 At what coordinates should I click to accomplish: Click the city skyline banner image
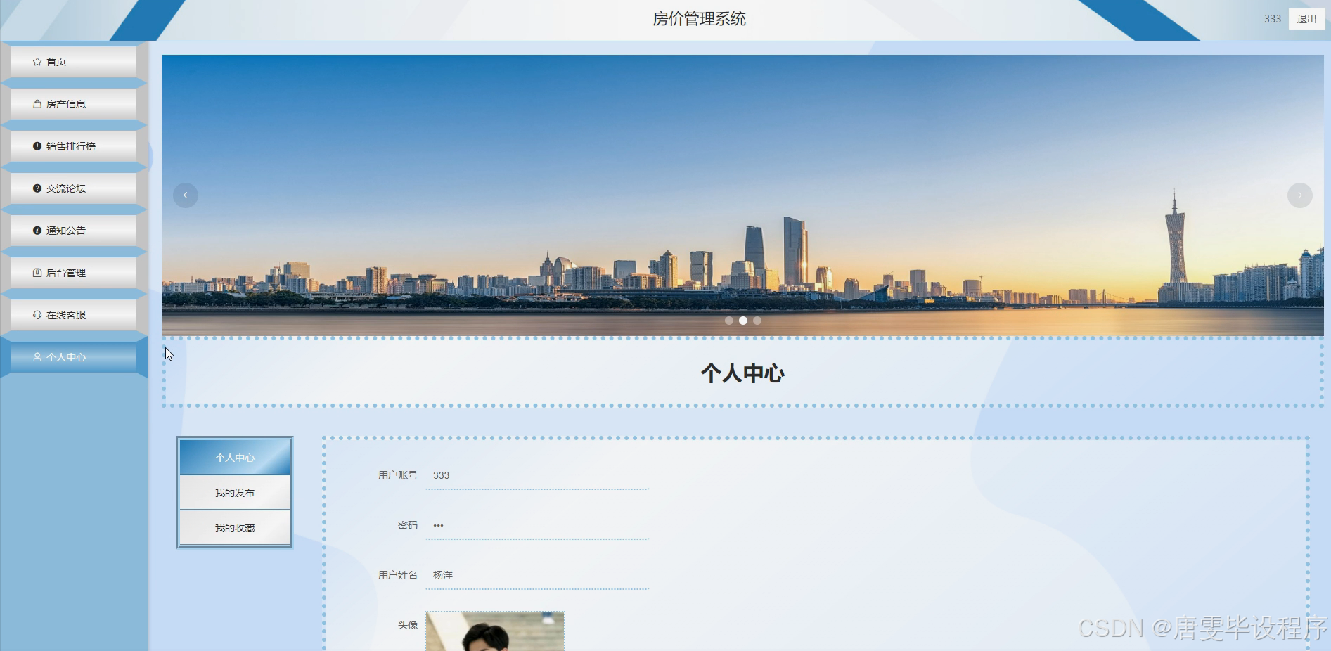click(x=742, y=195)
